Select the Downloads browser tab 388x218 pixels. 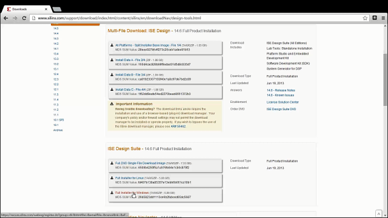click(27, 9)
